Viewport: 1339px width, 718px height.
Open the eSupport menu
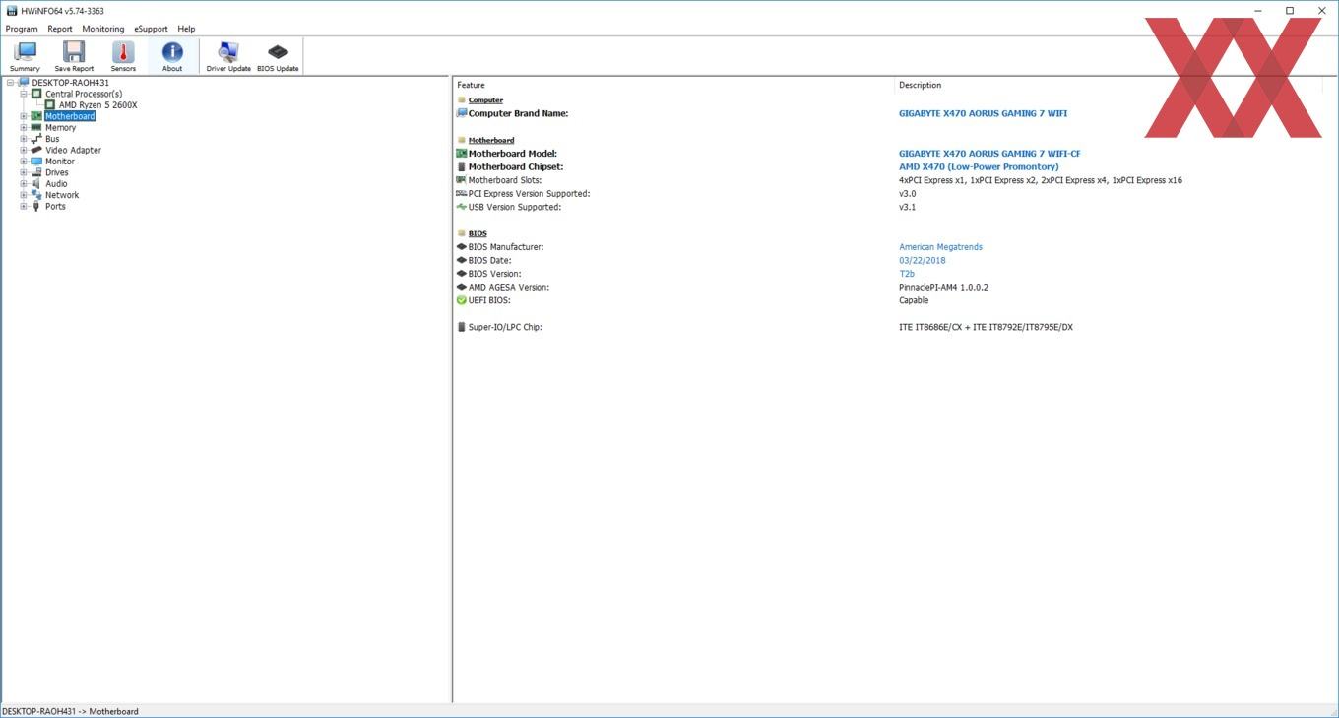pos(152,29)
